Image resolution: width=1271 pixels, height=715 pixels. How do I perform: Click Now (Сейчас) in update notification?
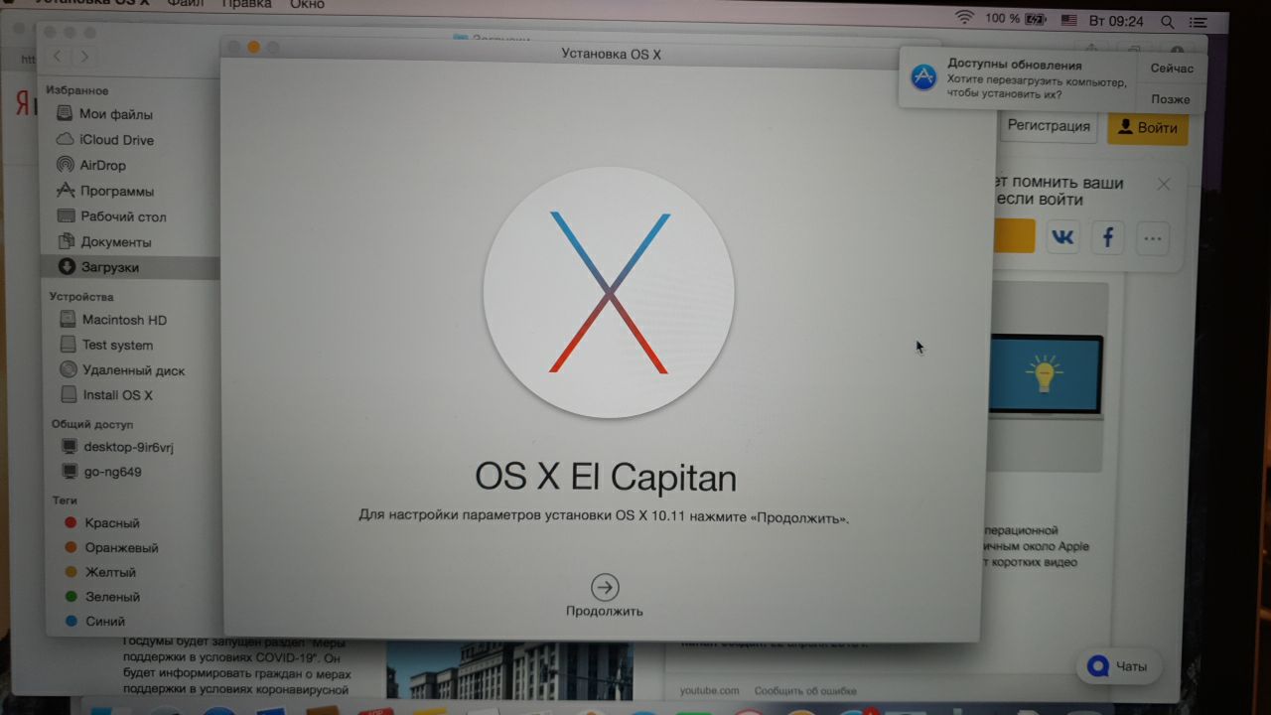pos(1172,69)
